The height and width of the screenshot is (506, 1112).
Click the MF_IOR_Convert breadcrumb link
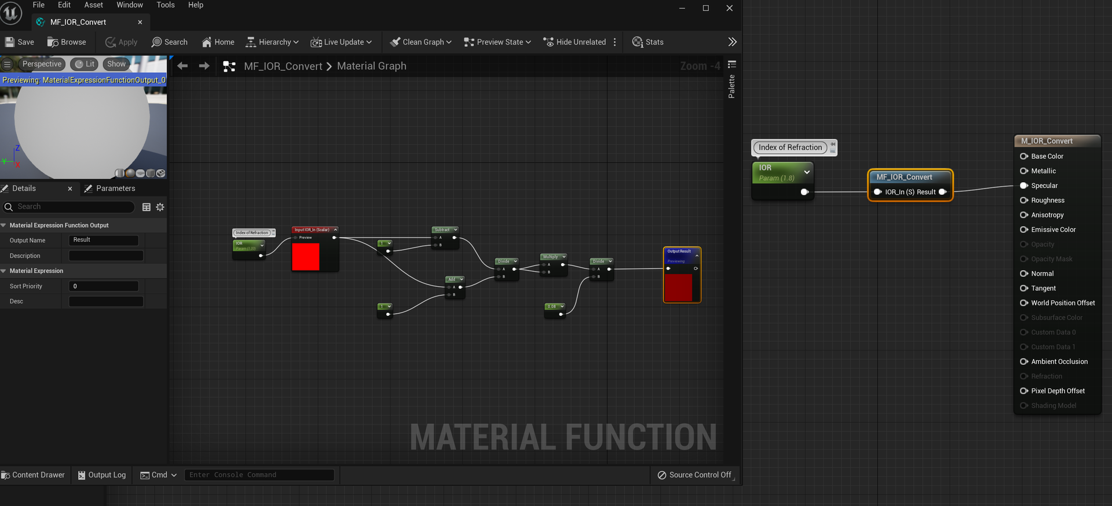283,67
